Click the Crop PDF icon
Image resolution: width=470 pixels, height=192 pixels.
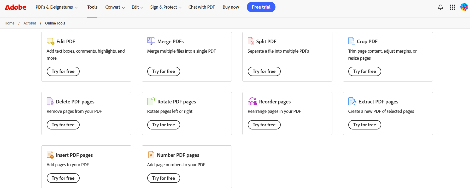[x=351, y=41]
